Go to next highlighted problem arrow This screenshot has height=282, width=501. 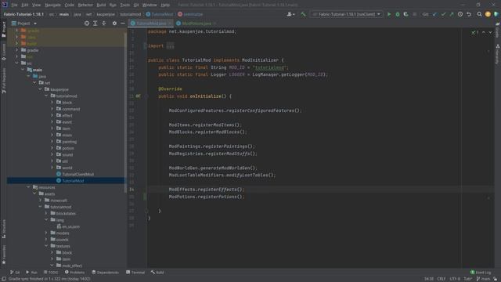pos(490,32)
